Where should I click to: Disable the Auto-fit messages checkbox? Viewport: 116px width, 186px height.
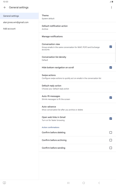(x=111, y=98)
